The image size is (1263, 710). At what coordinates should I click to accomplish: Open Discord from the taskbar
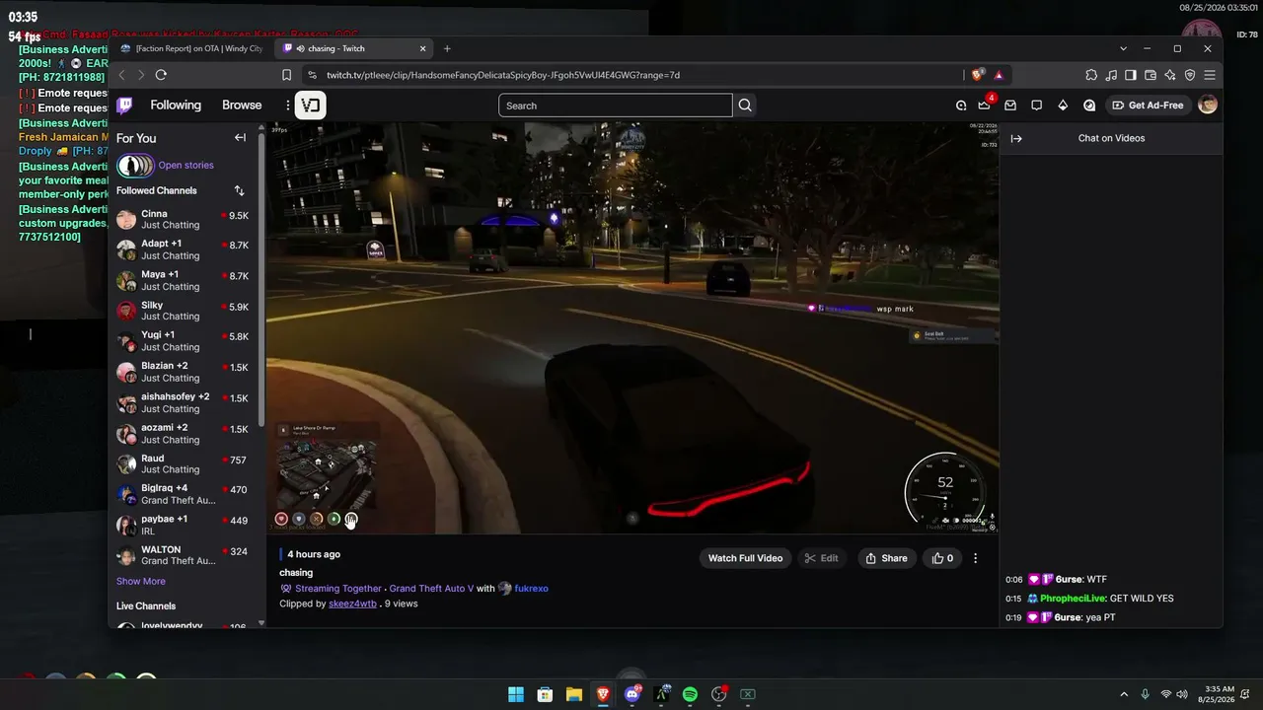click(632, 694)
